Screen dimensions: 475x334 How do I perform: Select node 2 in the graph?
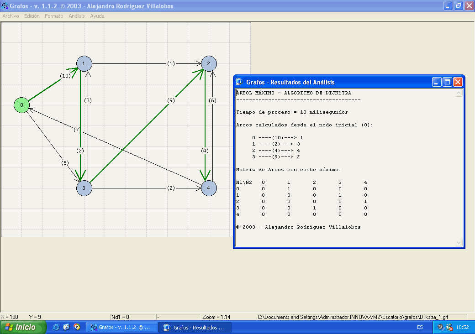pos(209,63)
